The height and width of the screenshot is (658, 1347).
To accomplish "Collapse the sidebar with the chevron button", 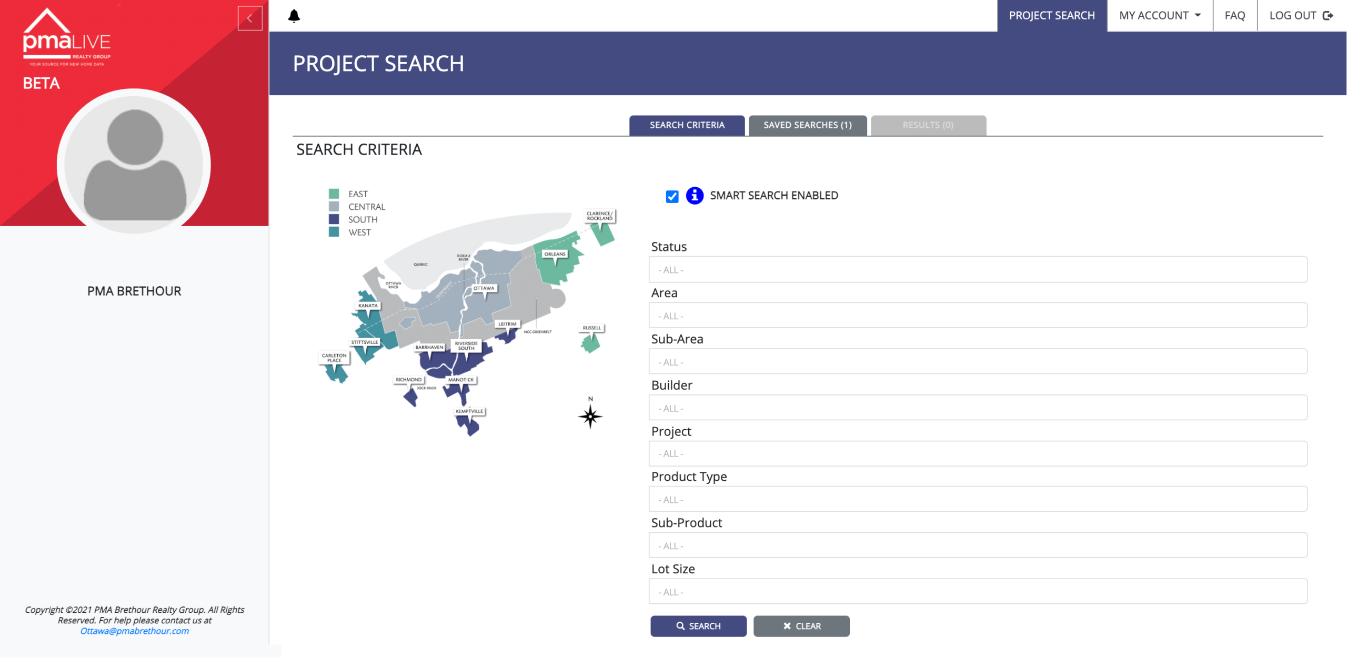I will click(x=250, y=18).
